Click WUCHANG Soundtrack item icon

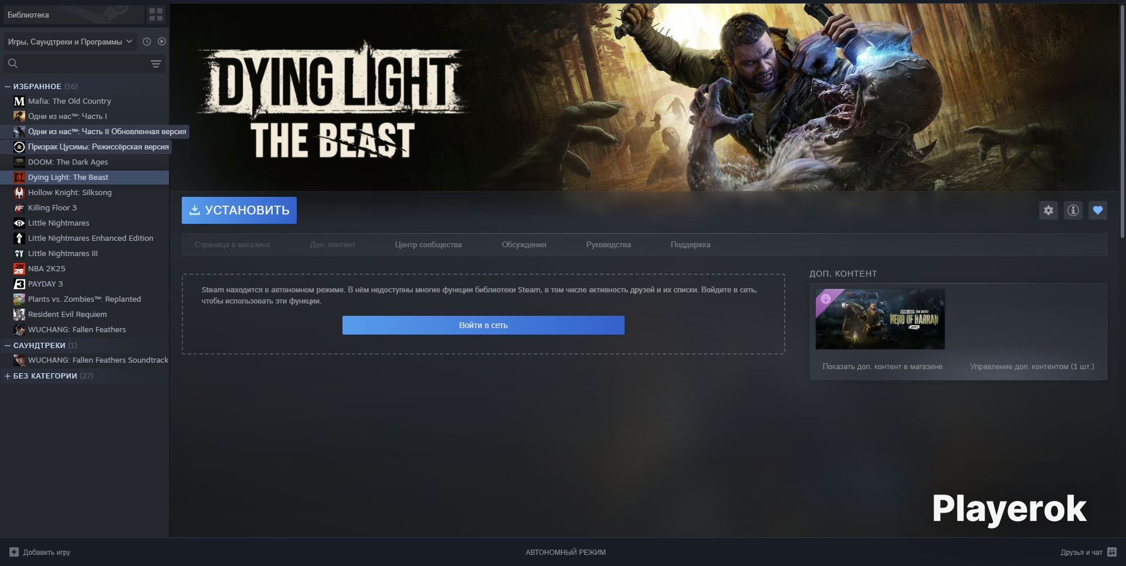[19, 360]
